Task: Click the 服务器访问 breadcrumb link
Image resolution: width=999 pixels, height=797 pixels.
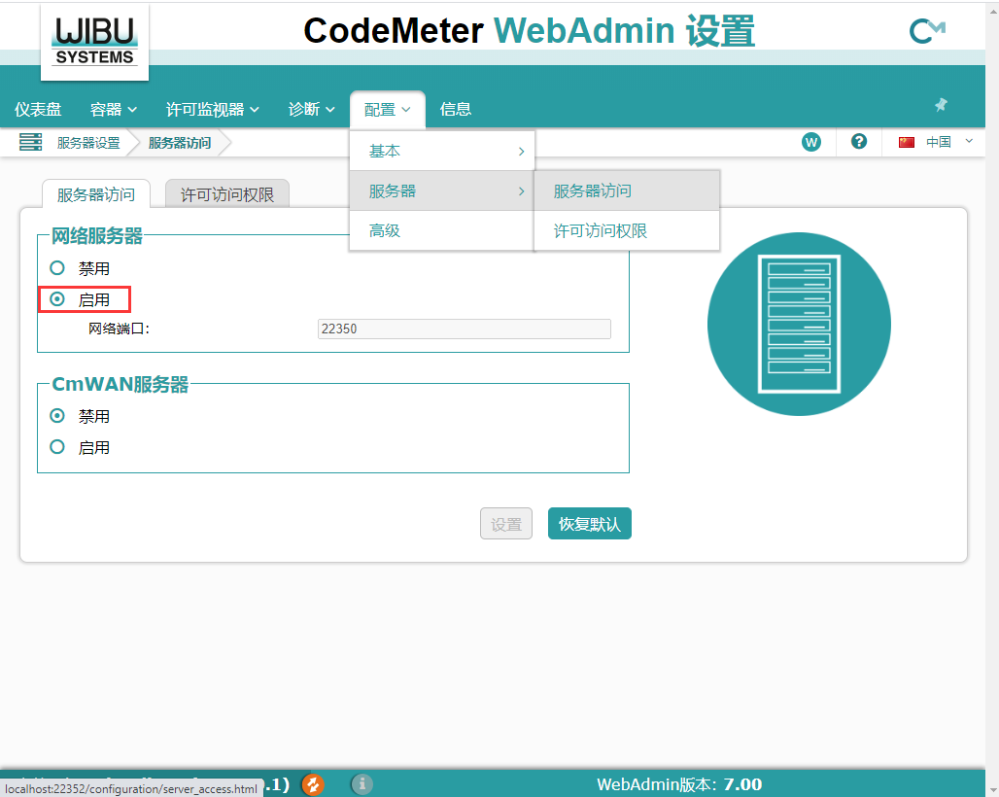Action: pyautogui.click(x=180, y=143)
